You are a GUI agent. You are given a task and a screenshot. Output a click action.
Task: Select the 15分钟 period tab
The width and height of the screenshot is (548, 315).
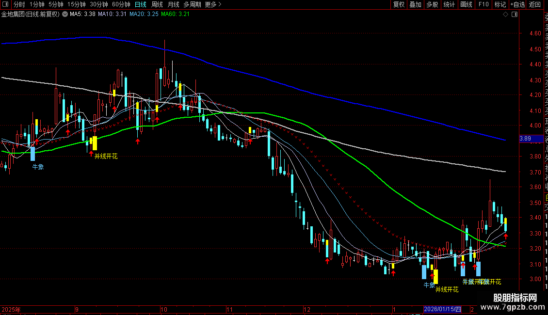coord(76,4)
